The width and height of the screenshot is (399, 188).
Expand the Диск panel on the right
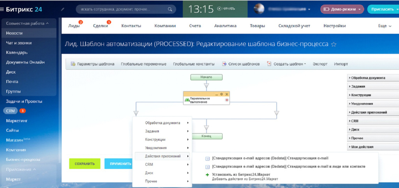[373, 130]
